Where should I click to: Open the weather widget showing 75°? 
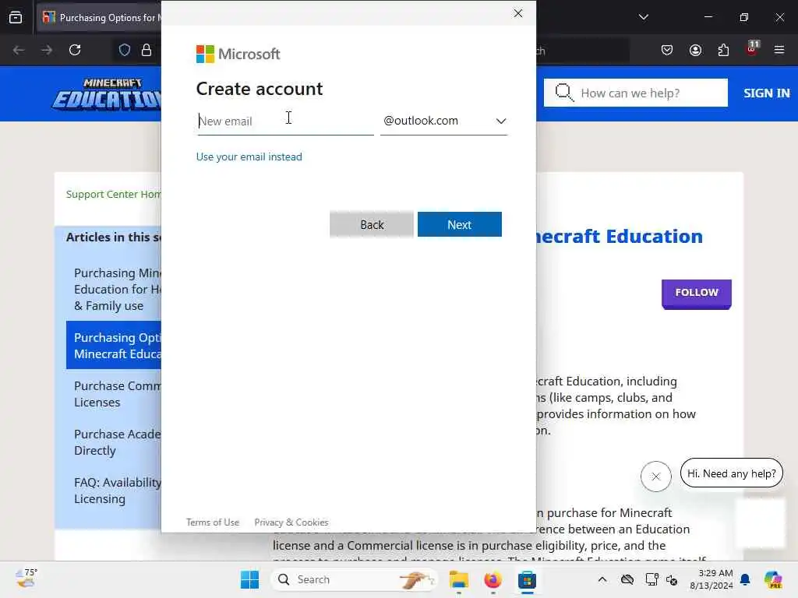26,579
